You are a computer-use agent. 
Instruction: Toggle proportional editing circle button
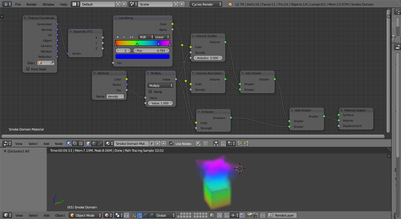tap(220, 215)
